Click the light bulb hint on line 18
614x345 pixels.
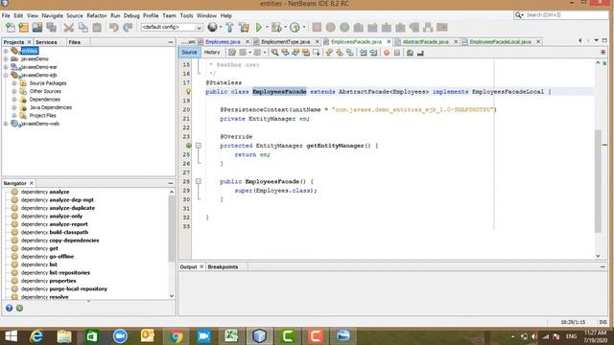tap(188, 92)
